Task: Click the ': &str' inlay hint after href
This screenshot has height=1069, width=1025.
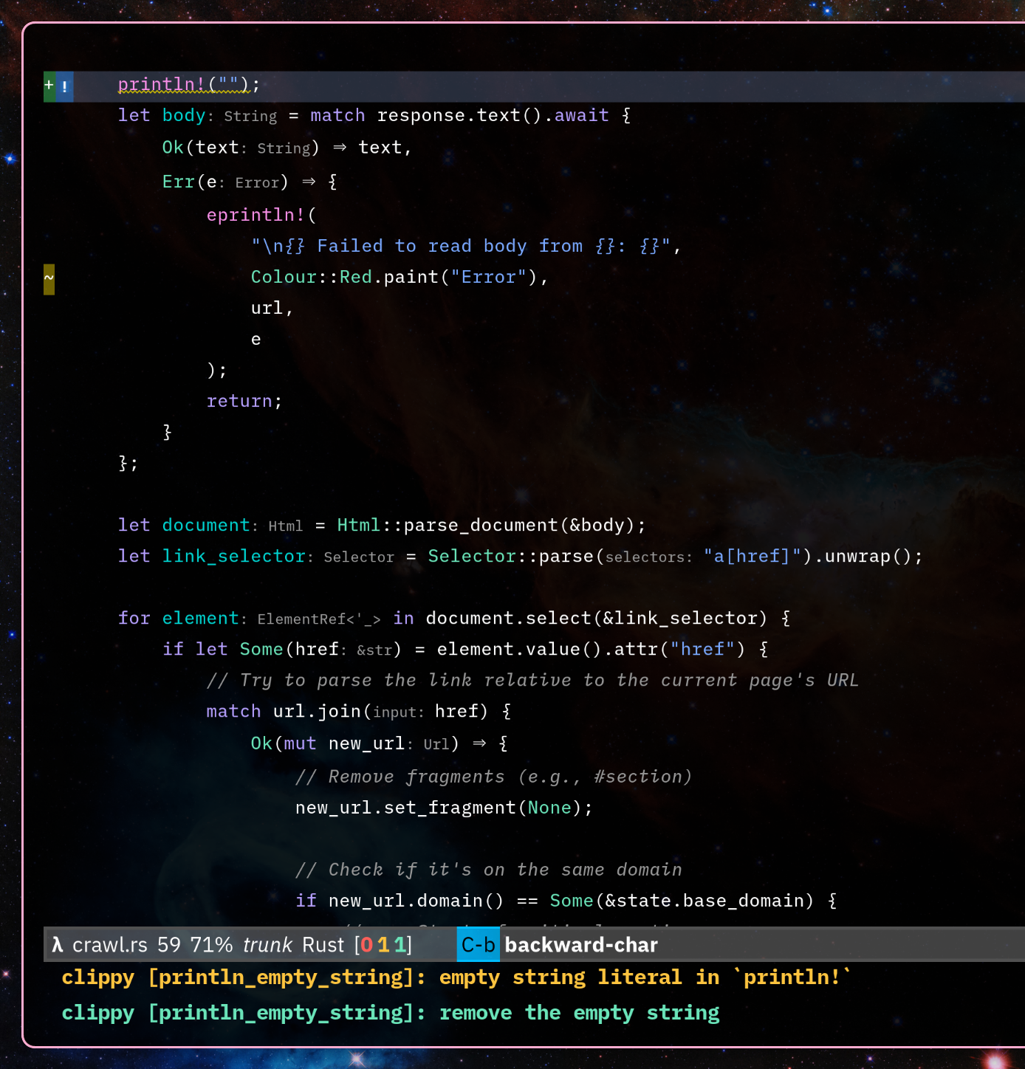Action: pyautogui.click(x=366, y=650)
